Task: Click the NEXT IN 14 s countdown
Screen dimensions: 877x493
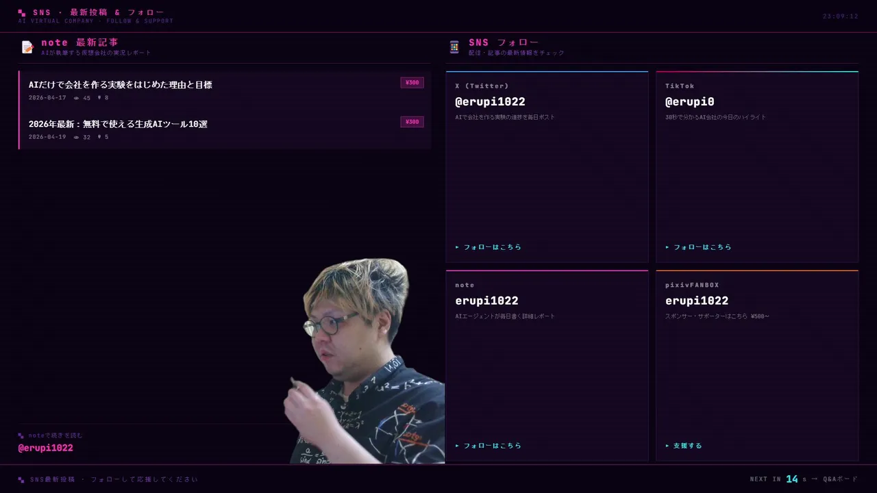Action: point(778,479)
